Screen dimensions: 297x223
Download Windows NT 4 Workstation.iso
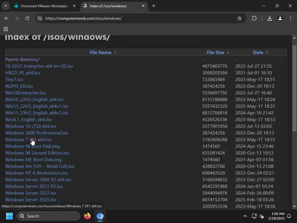tap(36, 173)
